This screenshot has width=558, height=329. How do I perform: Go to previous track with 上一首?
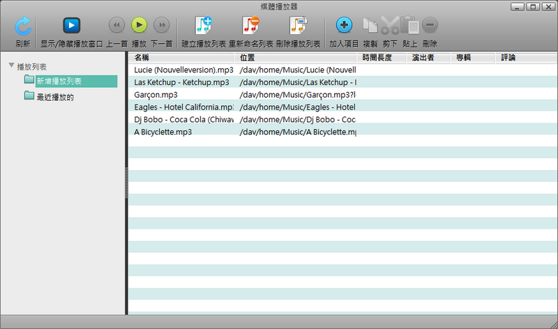[116, 26]
